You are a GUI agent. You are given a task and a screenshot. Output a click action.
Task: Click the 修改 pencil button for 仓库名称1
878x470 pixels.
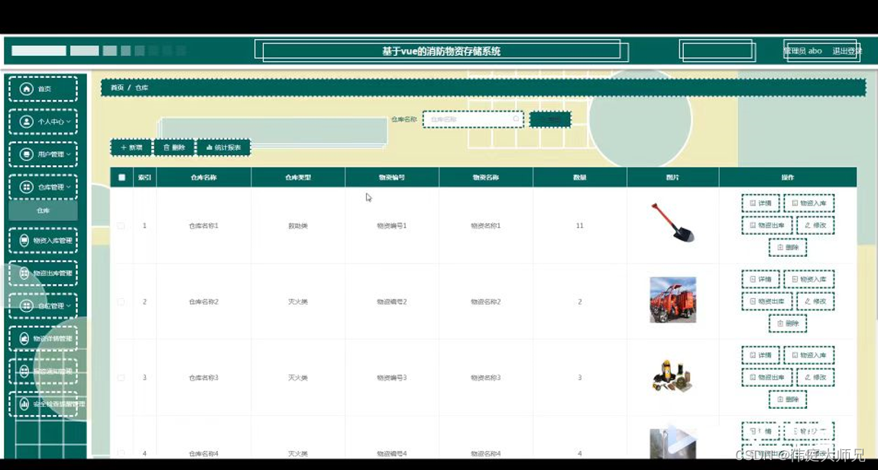click(815, 225)
